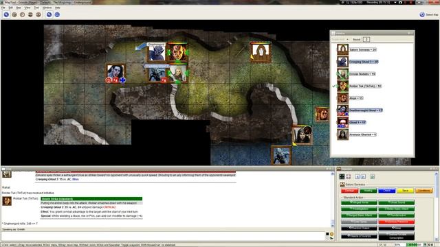440x247 pixels.
Task: Select the fog-of-war tools icon in toolbar
Action: pyautogui.click(x=30, y=14)
